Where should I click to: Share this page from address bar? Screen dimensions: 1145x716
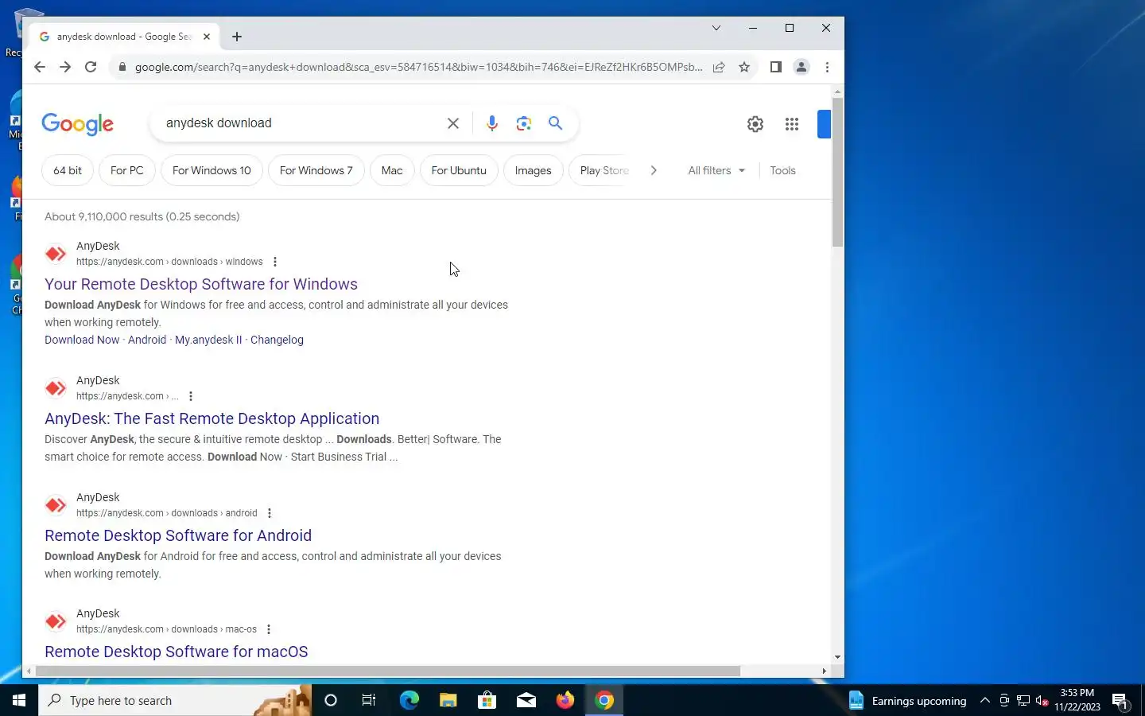click(x=719, y=67)
